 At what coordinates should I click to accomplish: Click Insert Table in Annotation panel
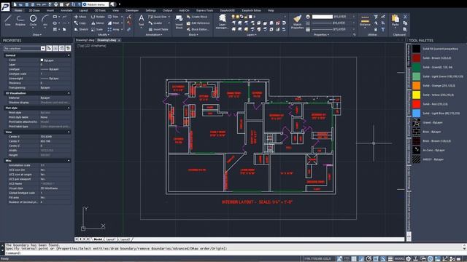click(158, 29)
